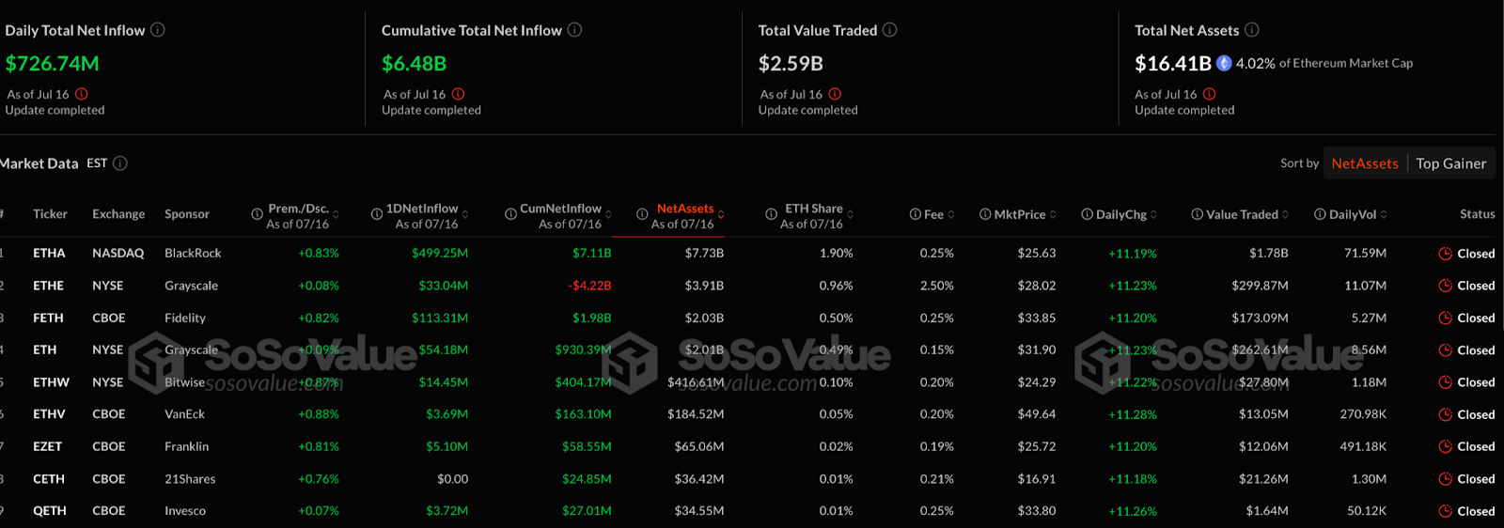Click red alert icon under Daily Total Net Inflow date
Screen dimensions: 1504x528
tap(82, 94)
